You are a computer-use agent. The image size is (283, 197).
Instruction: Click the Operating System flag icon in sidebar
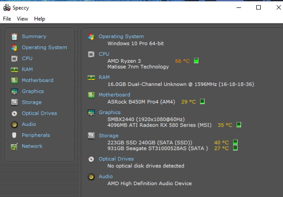14,47
